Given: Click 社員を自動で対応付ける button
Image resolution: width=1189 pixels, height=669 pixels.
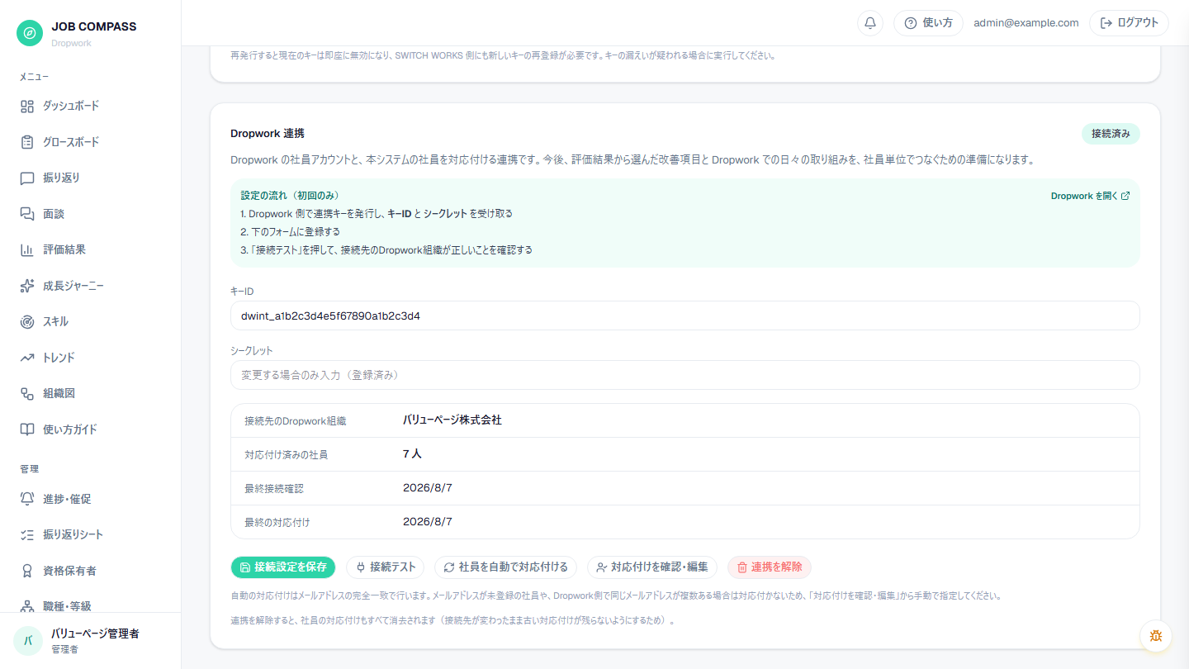Looking at the screenshot, I should click(505, 567).
